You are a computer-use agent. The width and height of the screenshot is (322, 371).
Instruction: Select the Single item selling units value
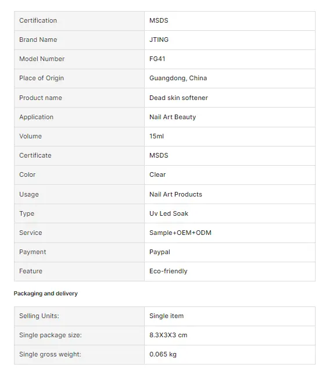coord(166,316)
